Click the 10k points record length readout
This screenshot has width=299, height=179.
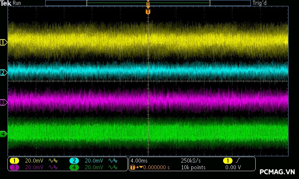(193, 167)
